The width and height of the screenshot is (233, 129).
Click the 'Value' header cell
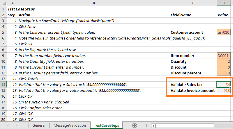coord(224,15)
